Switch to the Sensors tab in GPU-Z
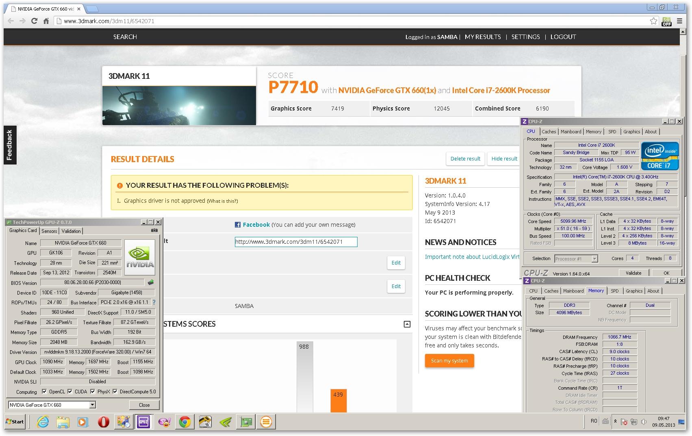692x436 pixels. click(x=49, y=231)
